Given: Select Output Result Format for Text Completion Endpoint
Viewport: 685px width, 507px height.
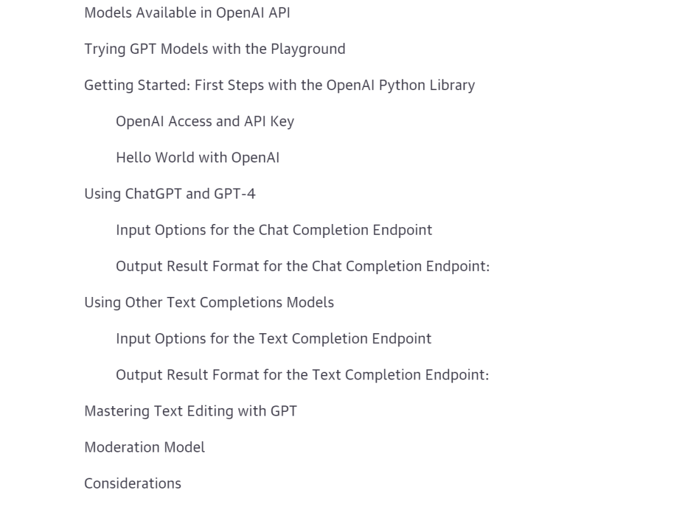Looking at the screenshot, I should point(303,375).
